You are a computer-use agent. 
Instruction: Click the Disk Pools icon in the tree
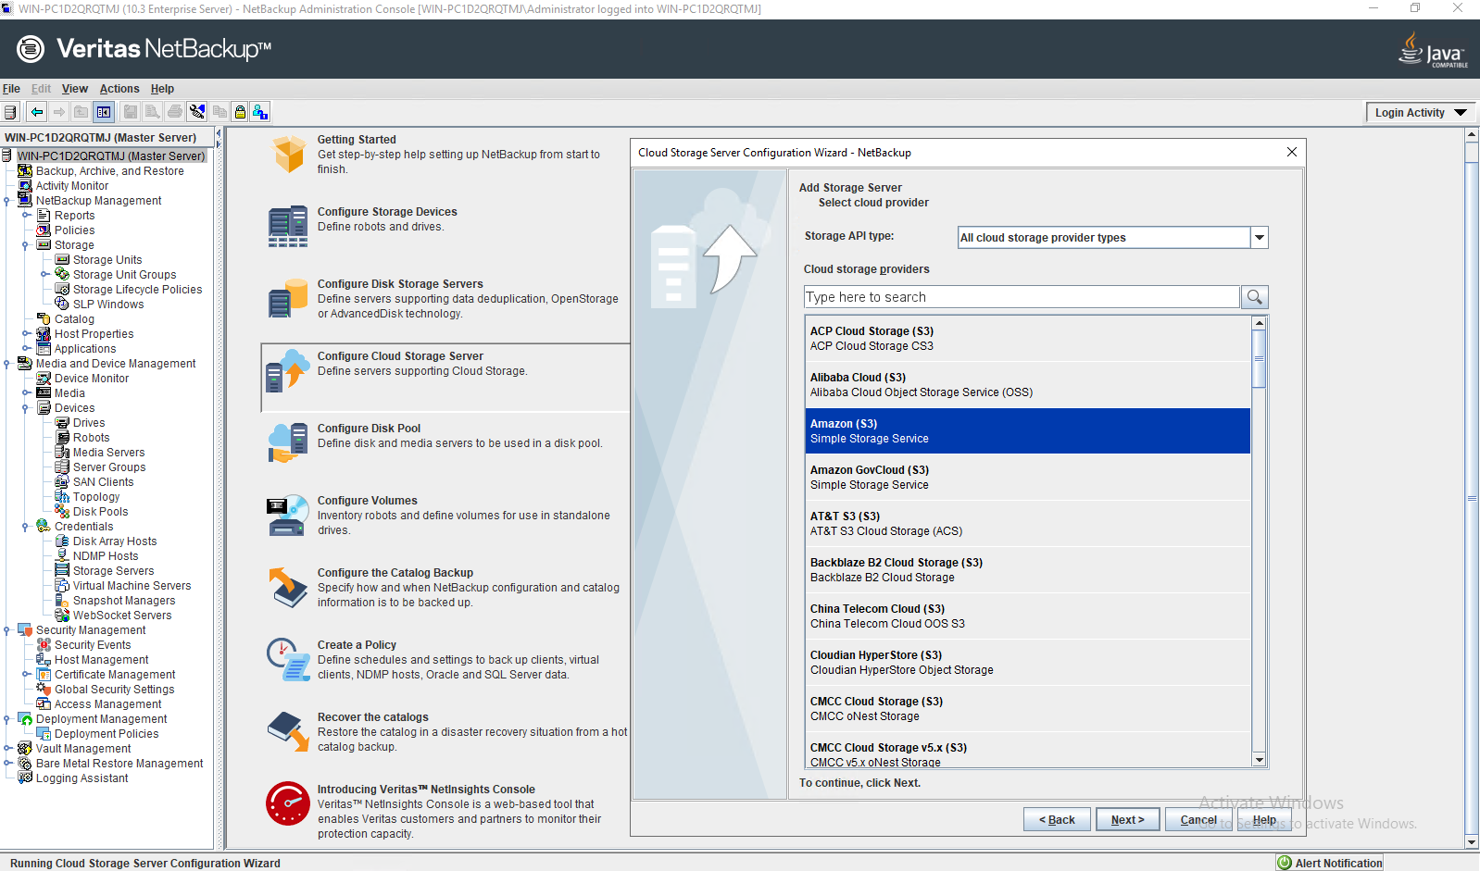click(x=62, y=512)
